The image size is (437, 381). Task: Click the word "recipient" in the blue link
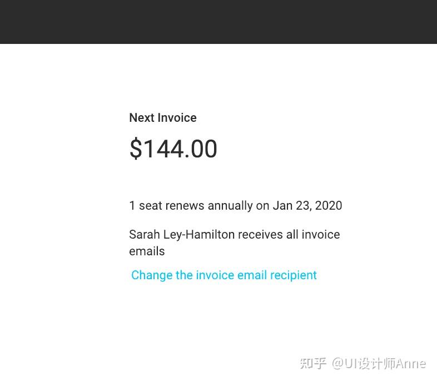point(294,275)
